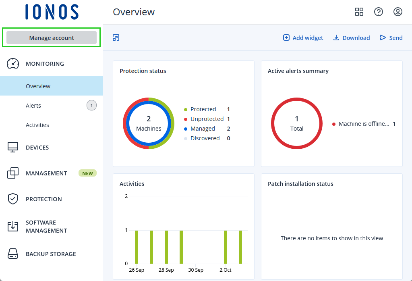Open the apps grid icon in header
Viewport: 412px width, 281px height.
[359, 12]
